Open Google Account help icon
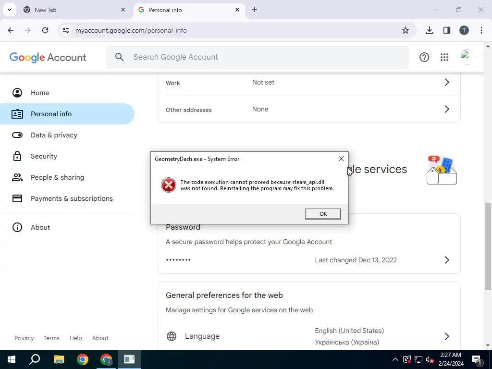Screen dimensions: 492x369 pos(424,57)
